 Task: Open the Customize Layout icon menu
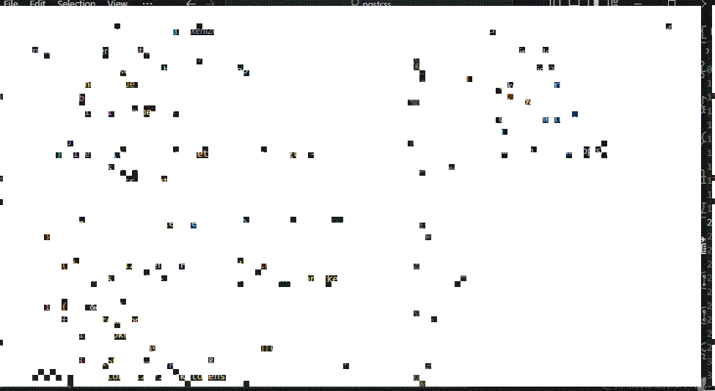612,4
